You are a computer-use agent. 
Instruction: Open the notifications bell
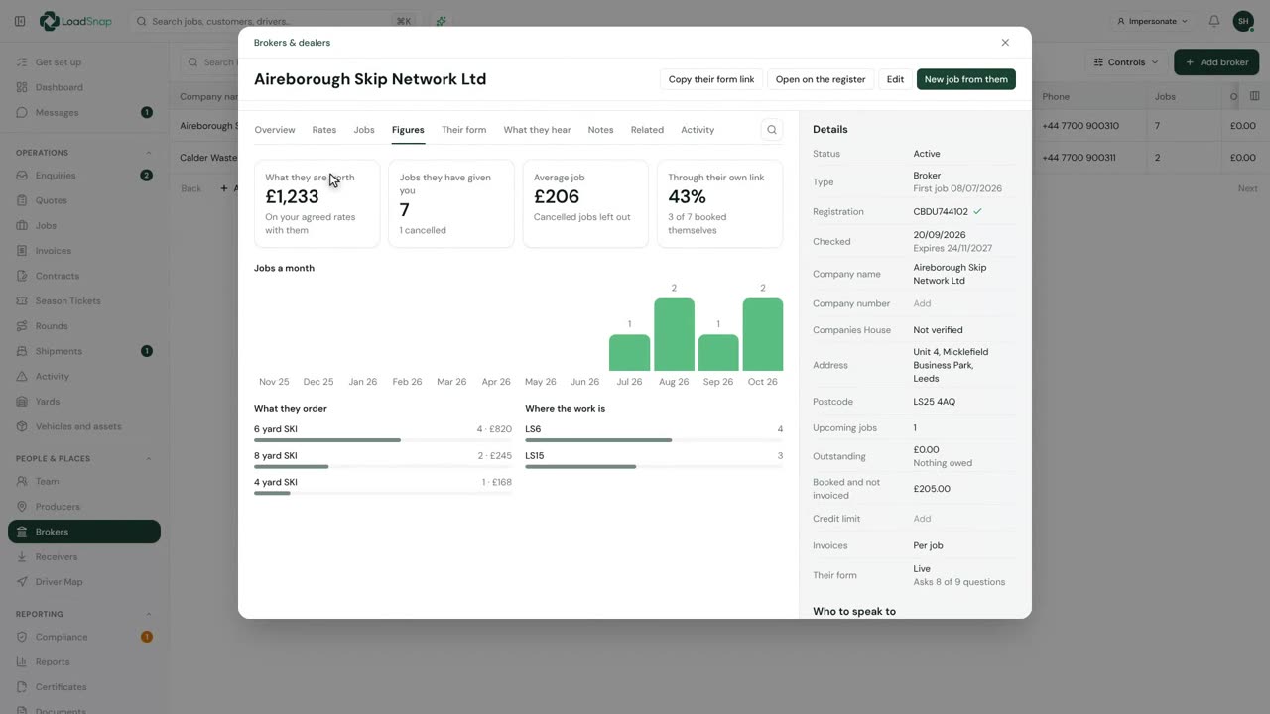(x=1214, y=21)
